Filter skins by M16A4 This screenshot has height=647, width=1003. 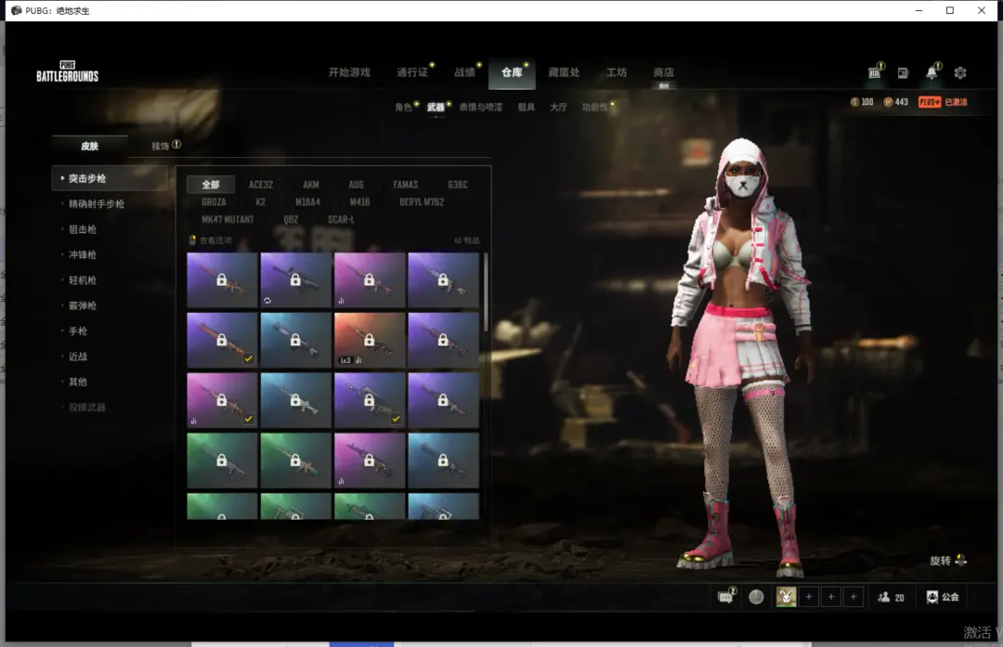point(307,202)
